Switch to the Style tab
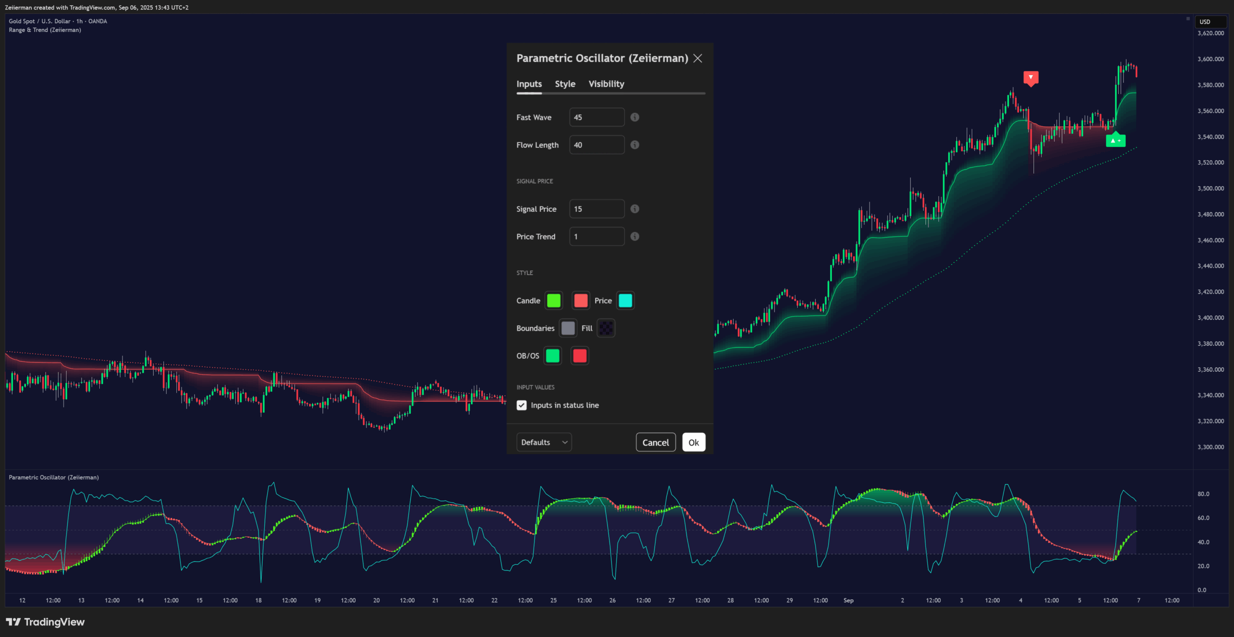This screenshot has width=1234, height=637. tap(565, 84)
